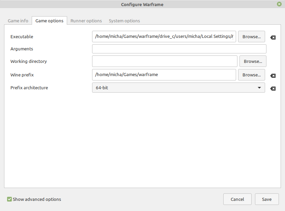
Task: Reset the Executable field using its clear icon
Action: click(x=273, y=38)
